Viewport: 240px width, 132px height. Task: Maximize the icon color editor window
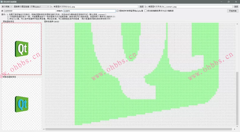[228, 2]
